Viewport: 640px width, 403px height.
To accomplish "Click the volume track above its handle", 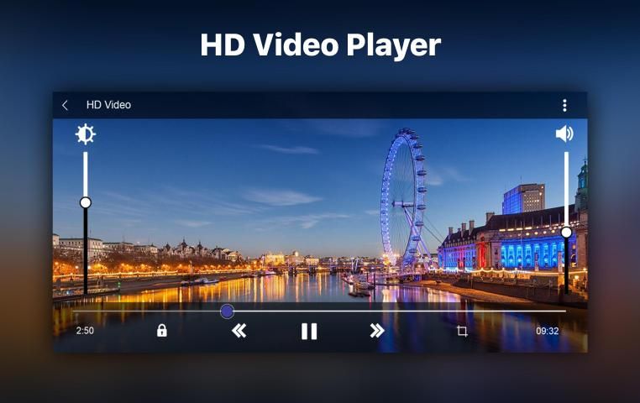I will [566, 189].
